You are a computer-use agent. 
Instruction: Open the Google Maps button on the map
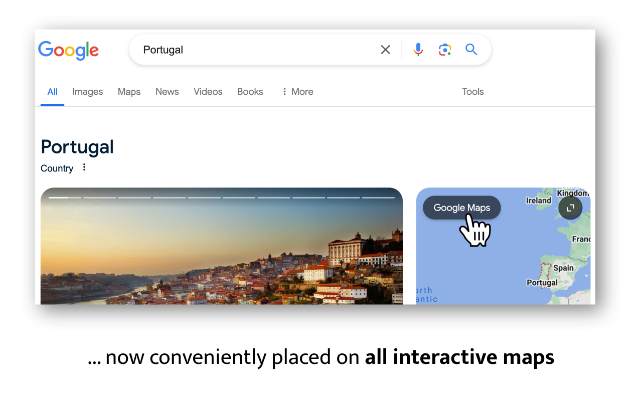pyautogui.click(x=462, y=208)
